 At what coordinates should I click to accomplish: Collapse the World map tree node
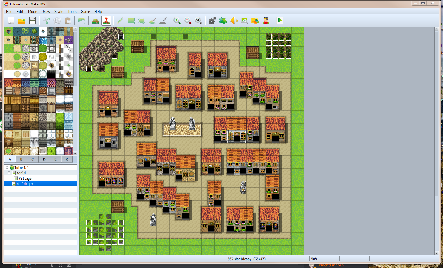(x=9, y=173)
